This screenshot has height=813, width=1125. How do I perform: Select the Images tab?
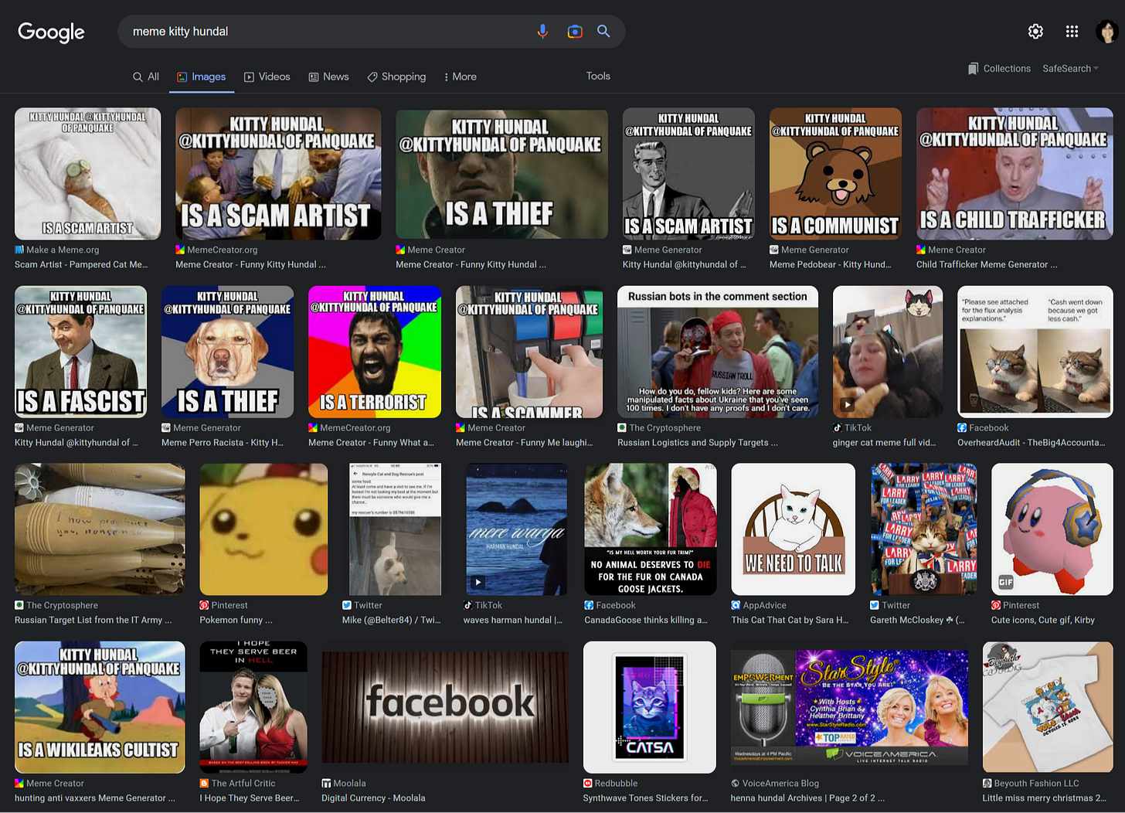pos(201,77)
